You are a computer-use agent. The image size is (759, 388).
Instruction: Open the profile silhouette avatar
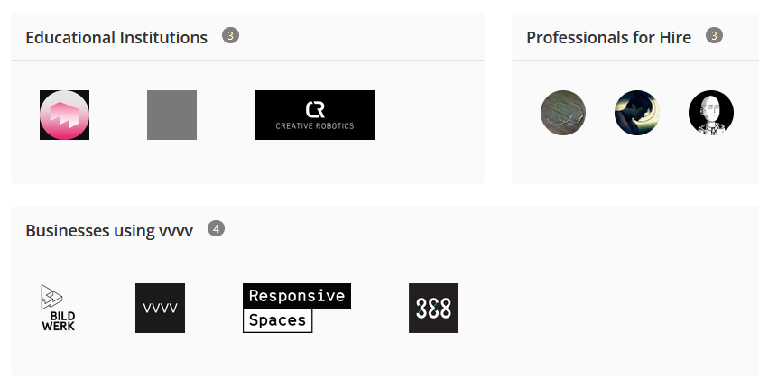coord(637,113)
